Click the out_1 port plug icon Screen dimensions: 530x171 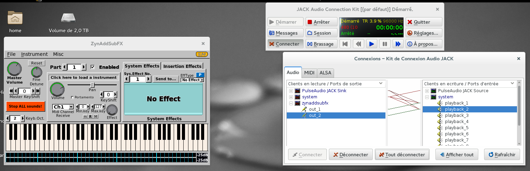(304, 109)
